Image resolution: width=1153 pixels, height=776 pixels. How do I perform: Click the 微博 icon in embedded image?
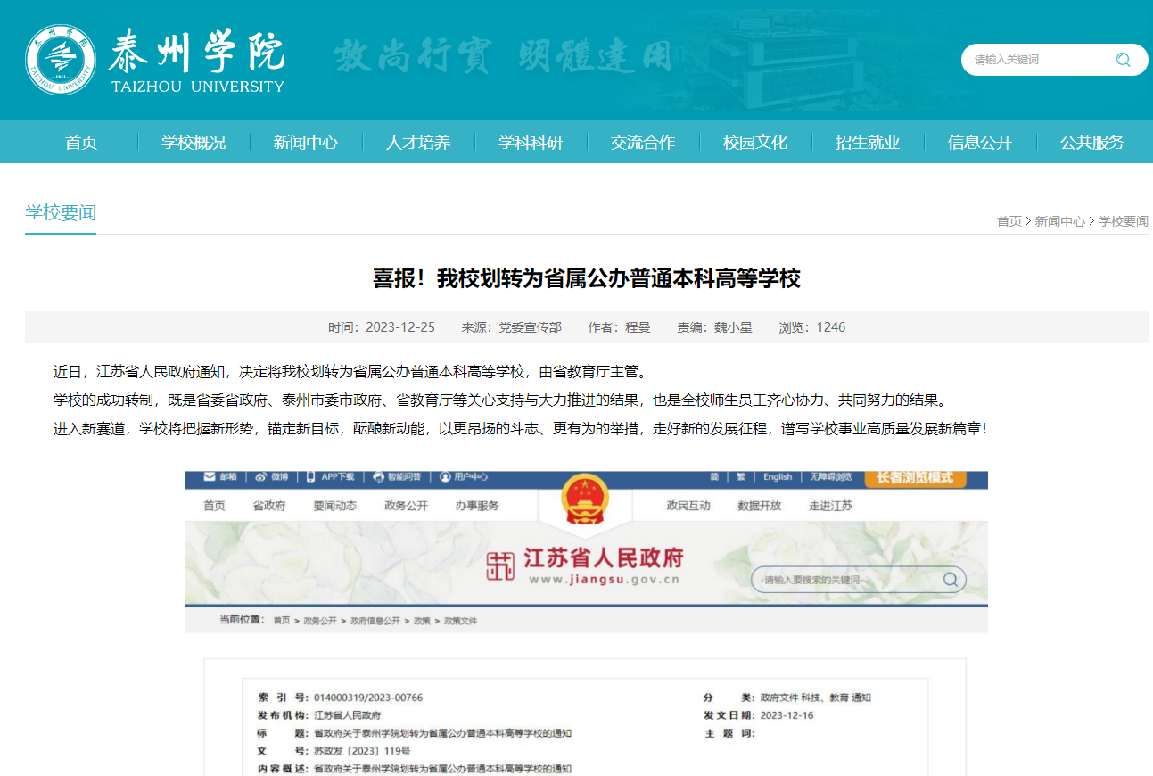pos(261,477)
